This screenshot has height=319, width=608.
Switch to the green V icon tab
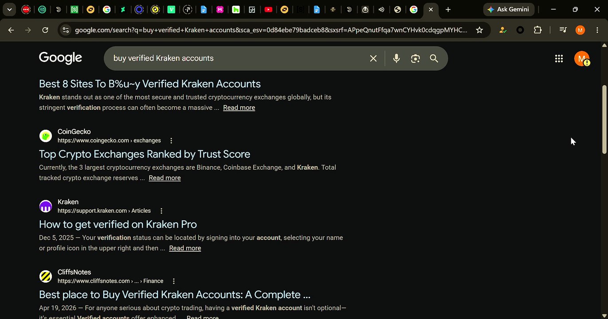[x=171, y=9]
